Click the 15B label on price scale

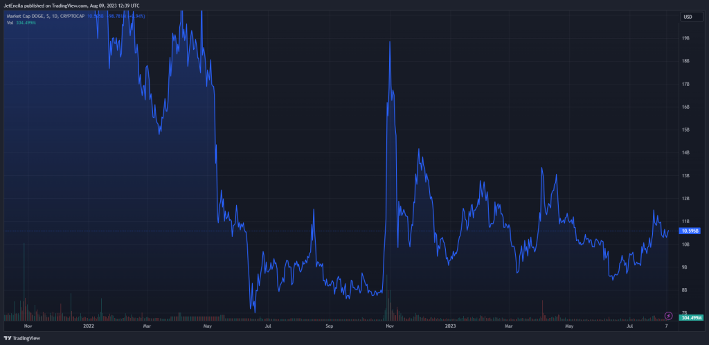point(685,130)
